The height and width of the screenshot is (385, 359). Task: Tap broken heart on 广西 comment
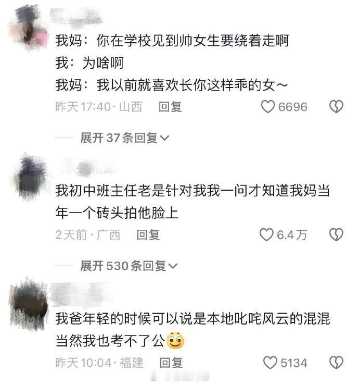tap(336, 235)
